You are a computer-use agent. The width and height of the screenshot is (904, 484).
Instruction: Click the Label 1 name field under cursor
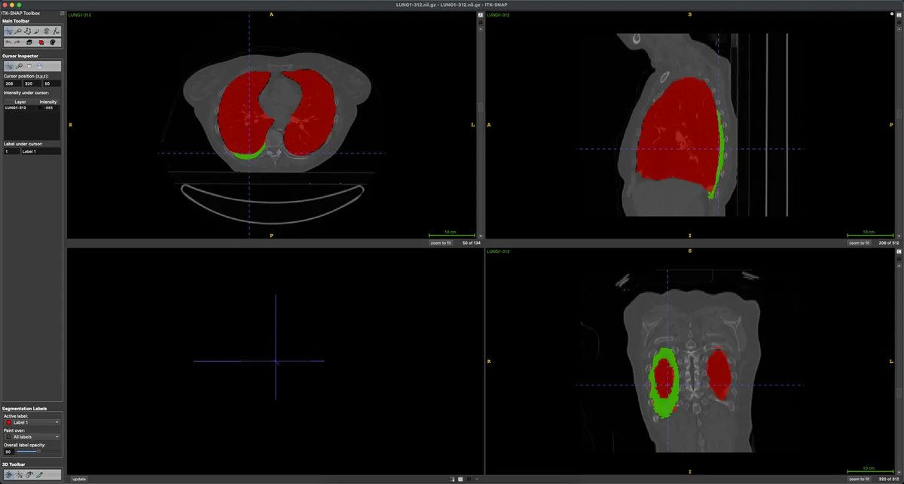point(41,151)
